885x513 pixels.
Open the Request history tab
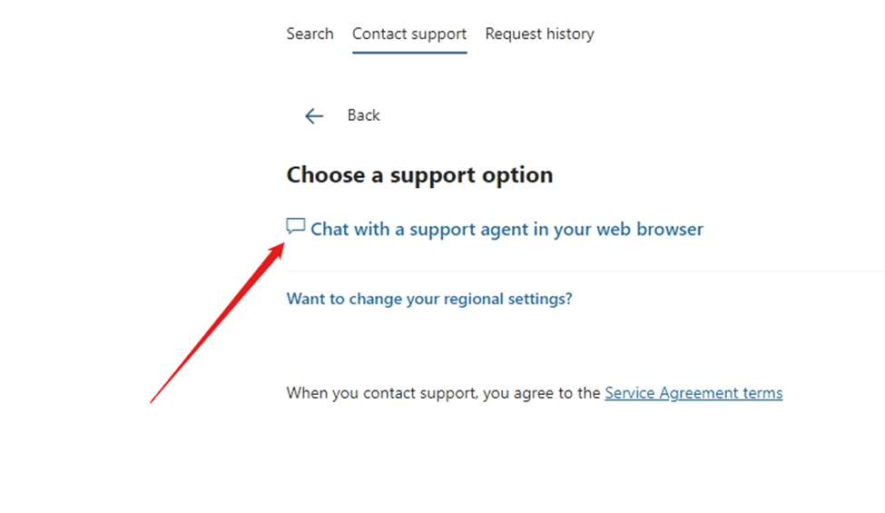(x=539, y=35)
